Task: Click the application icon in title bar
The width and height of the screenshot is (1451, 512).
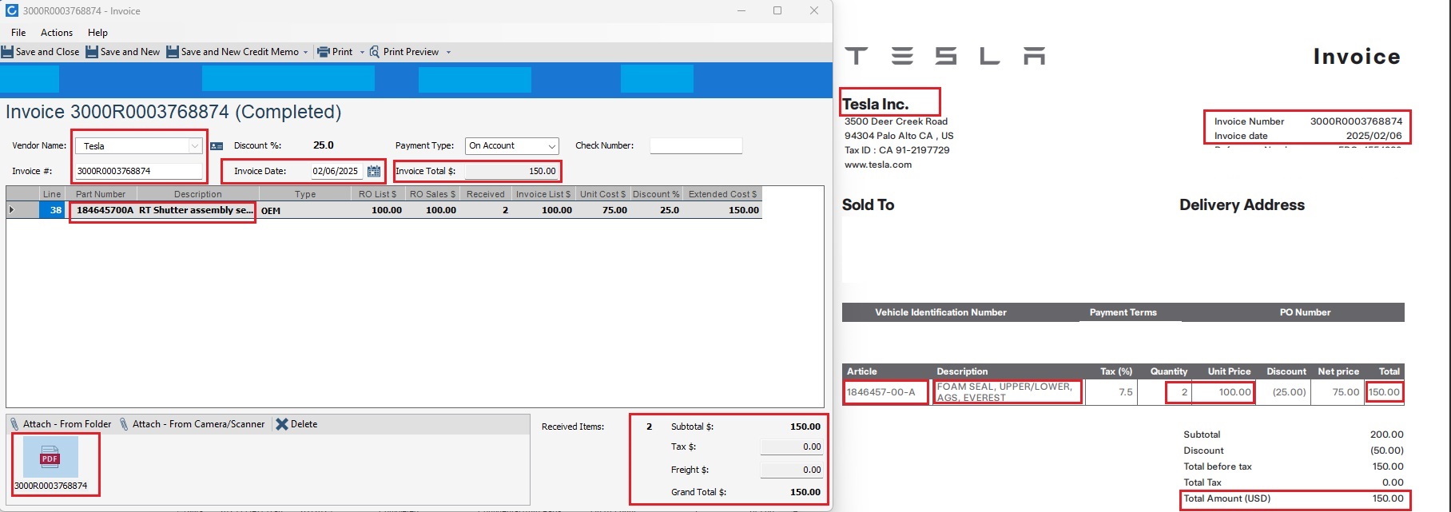Action: click(12, 10)
